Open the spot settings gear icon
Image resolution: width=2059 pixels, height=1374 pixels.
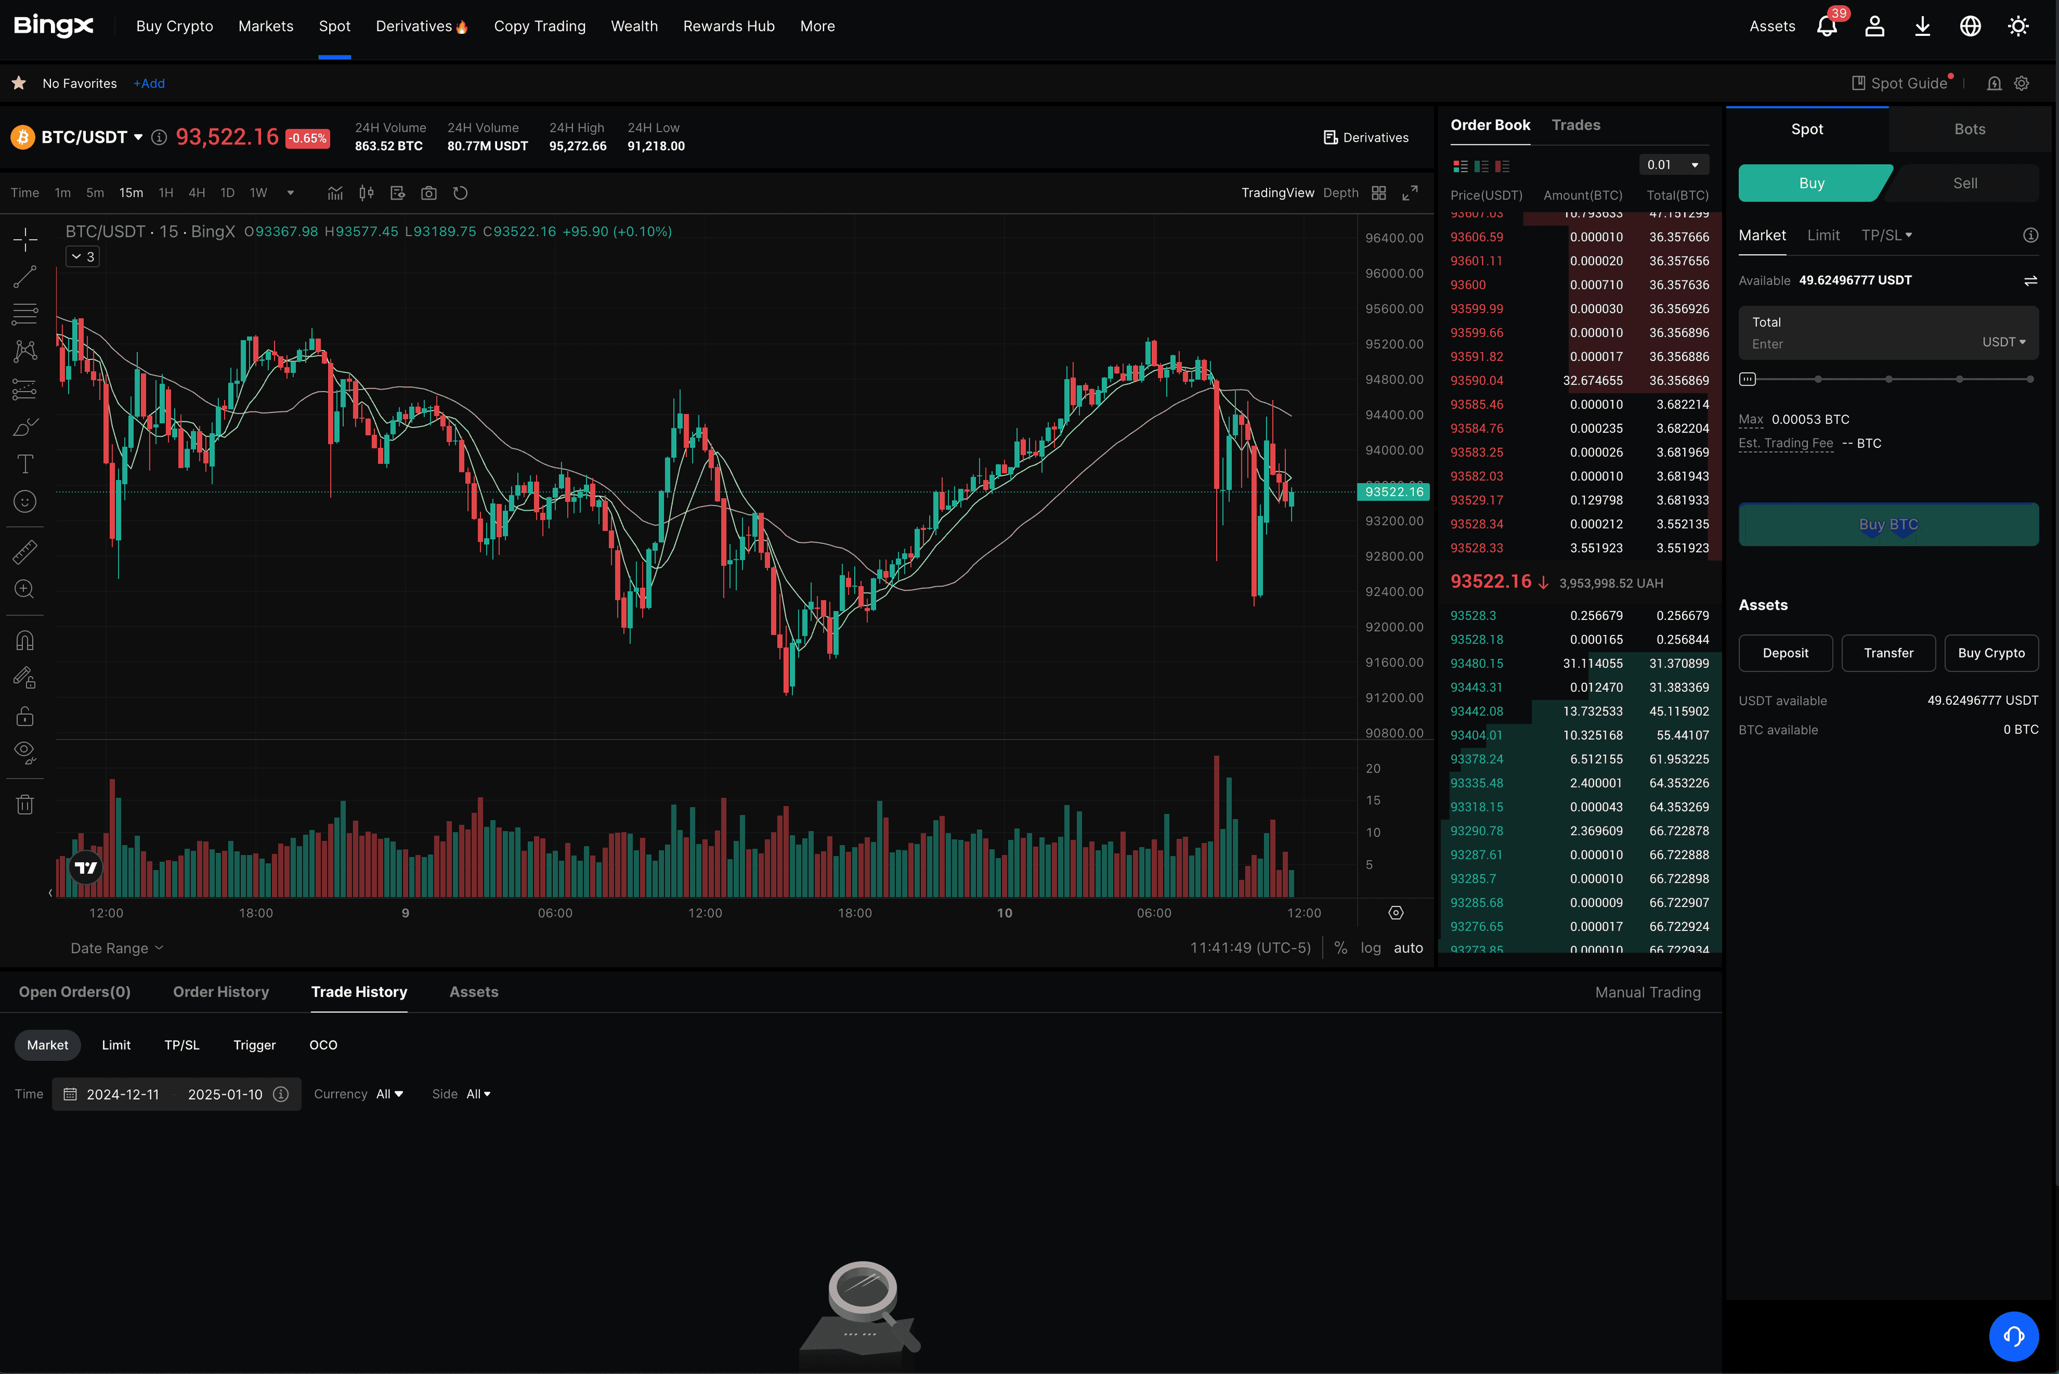pyautogui.click(x=2021, y=83)
